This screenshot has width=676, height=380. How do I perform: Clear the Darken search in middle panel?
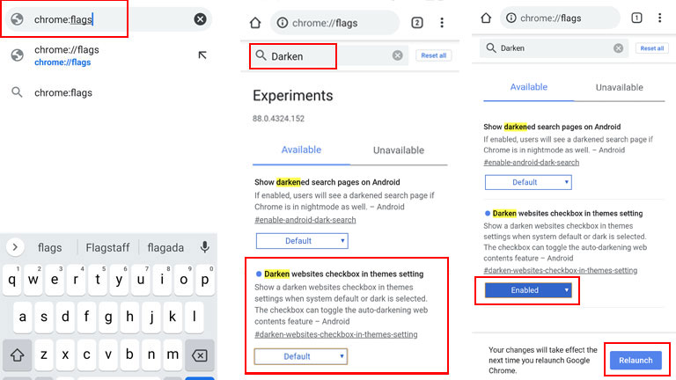398,55
